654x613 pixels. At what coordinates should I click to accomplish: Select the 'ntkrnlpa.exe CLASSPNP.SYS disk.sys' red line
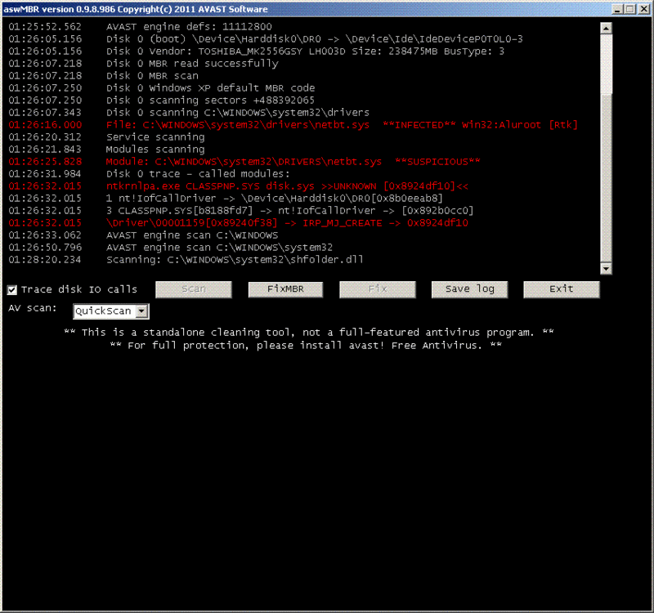tap(238, 186)
